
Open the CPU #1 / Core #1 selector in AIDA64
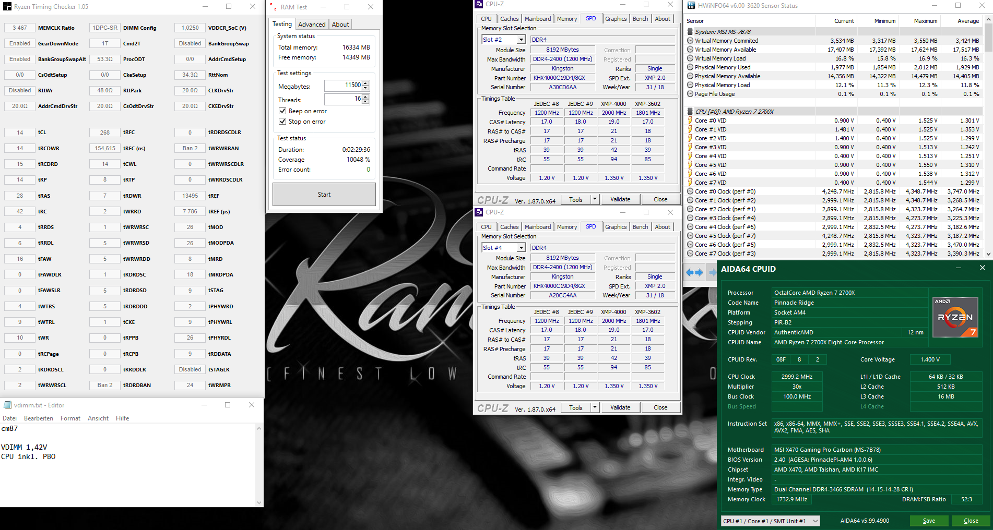pyautogui.click(x=770, y=521)
